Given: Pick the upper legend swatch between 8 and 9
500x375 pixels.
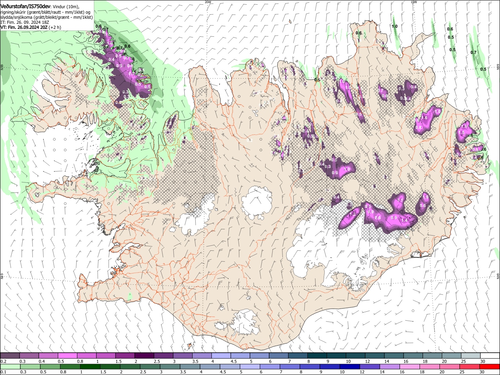Looking at the screenshot, I should (x=317, y=355).
